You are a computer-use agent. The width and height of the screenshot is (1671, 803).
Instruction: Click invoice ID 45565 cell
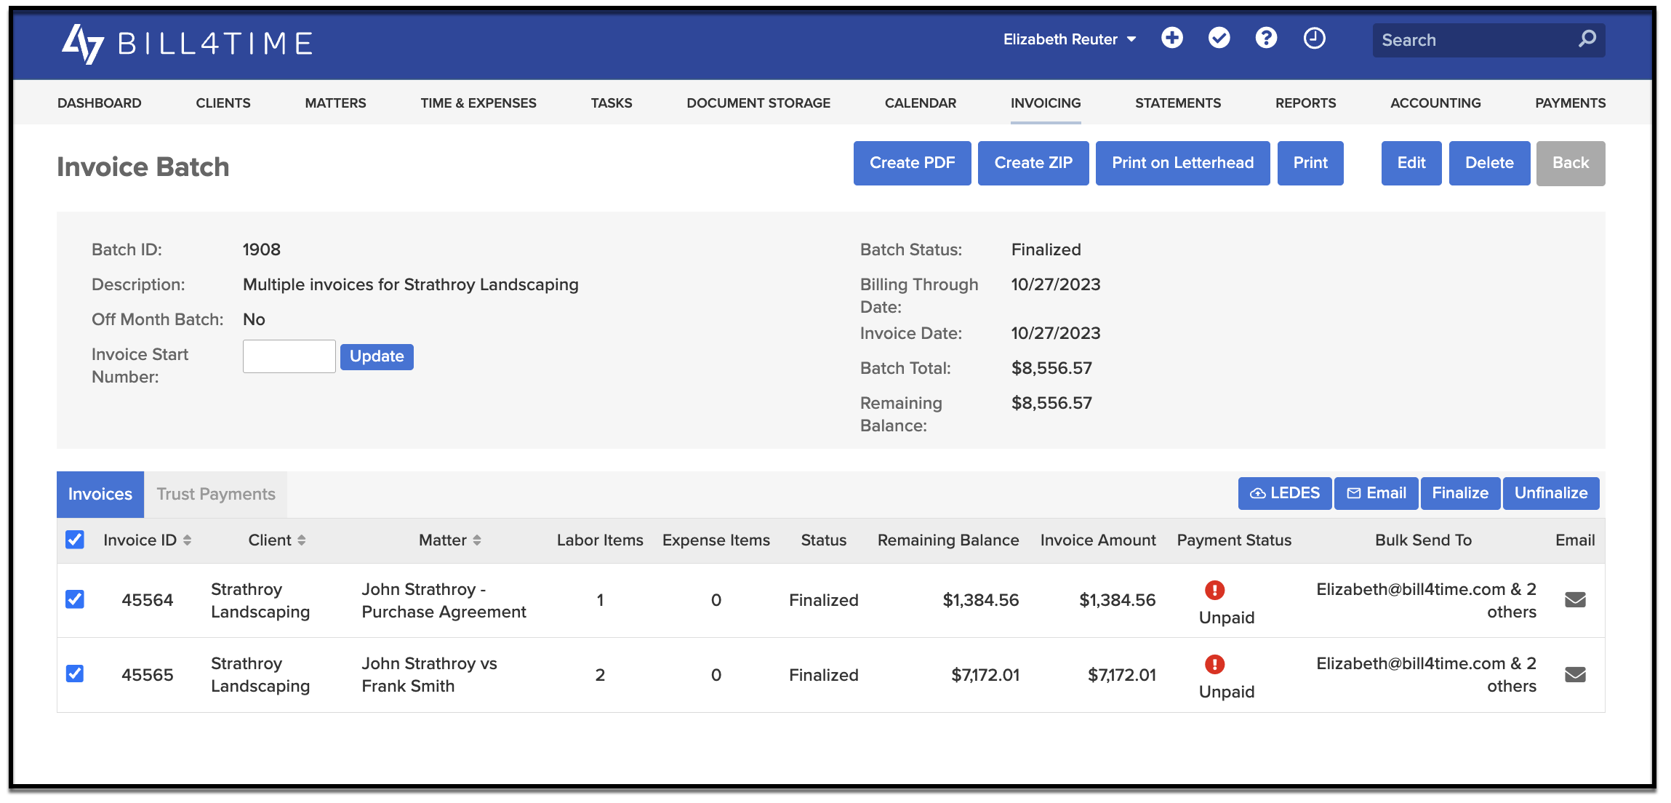(148, 675)
